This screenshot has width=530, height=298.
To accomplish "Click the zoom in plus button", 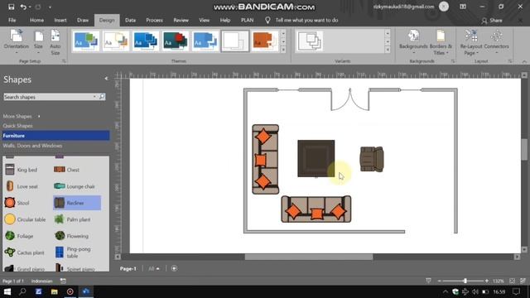I will tap(487, 281).
